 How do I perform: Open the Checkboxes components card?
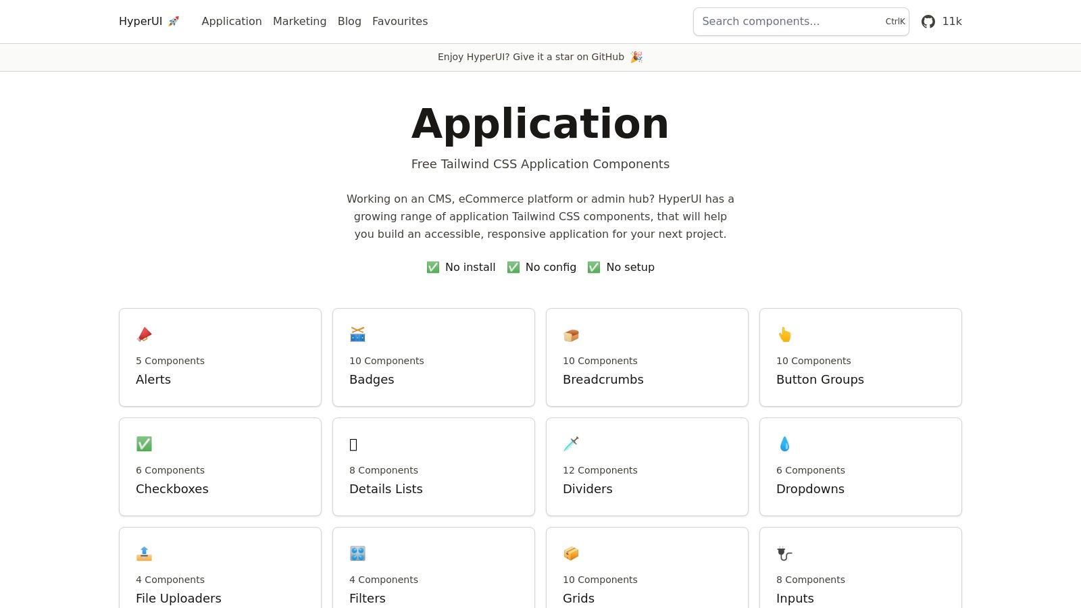(x=220, y=467)
